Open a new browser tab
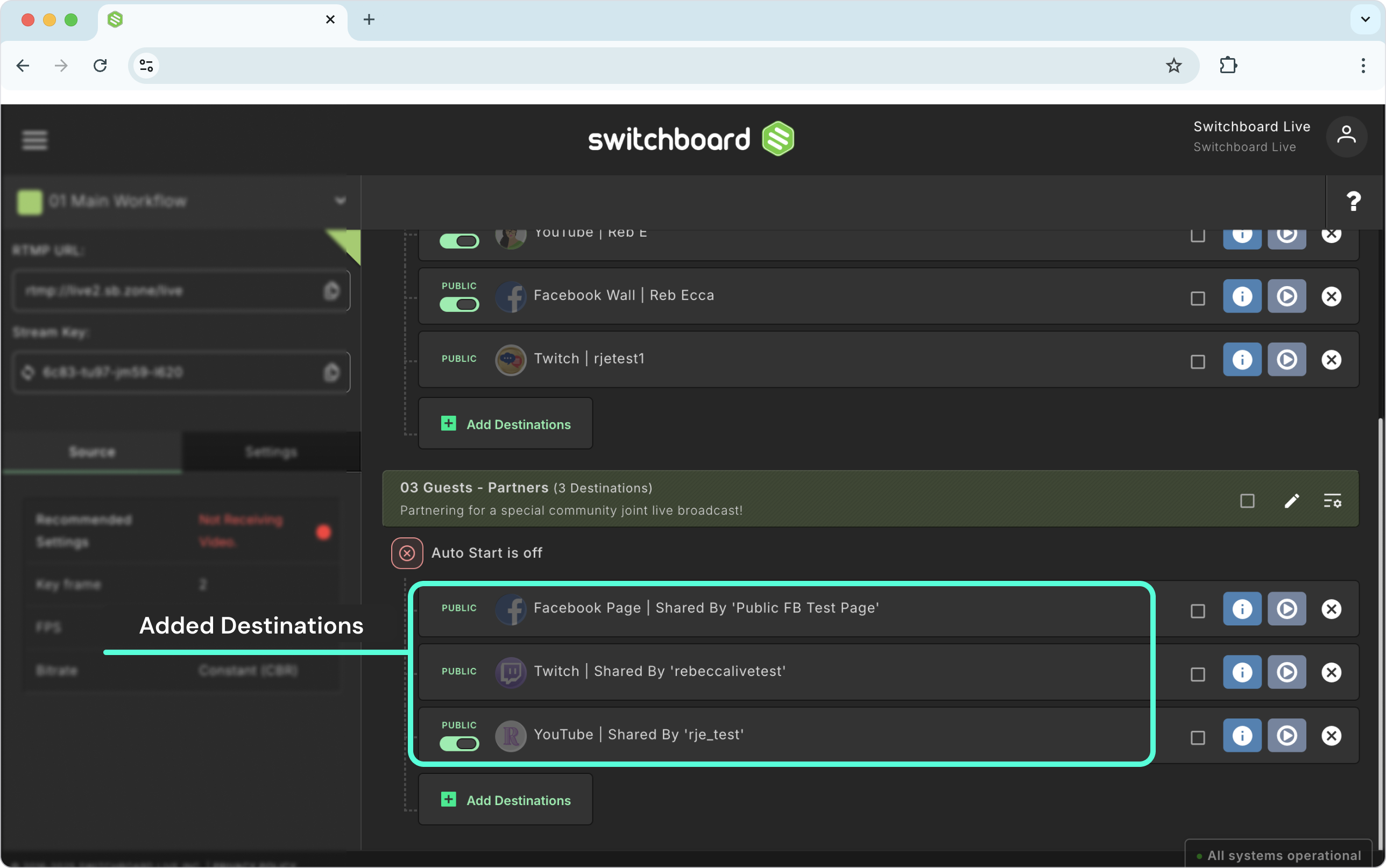Image resolution: width=1386 pixels, height=868 pixels. pos(369,19)
